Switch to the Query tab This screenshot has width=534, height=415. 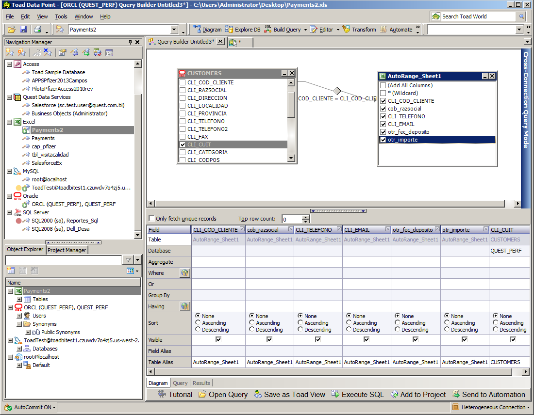click(180, 383)
